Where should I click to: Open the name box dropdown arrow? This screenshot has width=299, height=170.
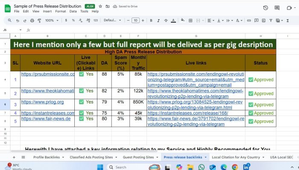(21, 30)
